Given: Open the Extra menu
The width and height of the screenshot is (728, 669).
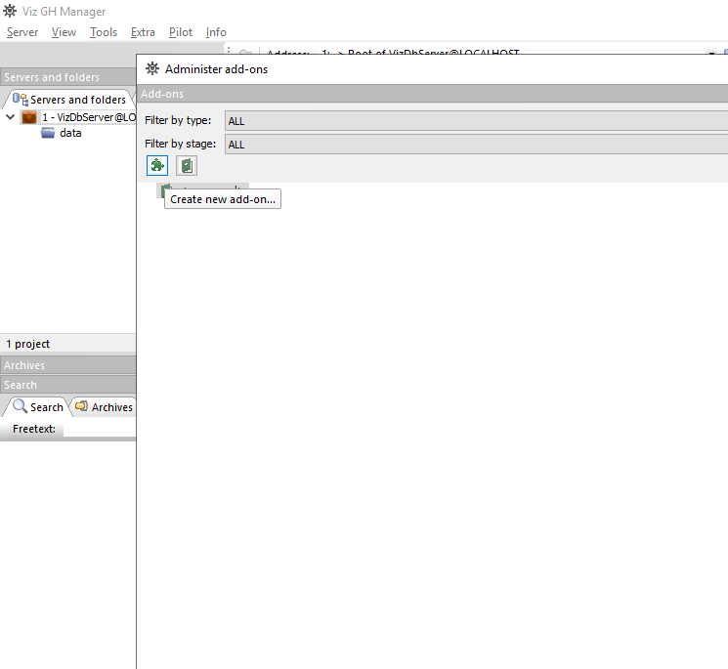Looking at the screenshot, I should coord(143,32).
